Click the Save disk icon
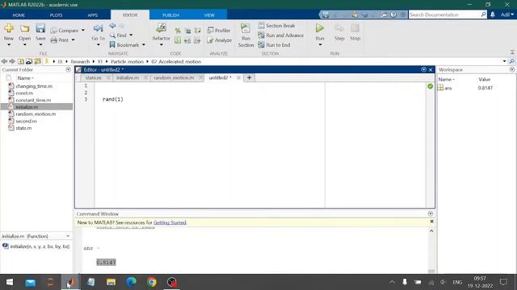The width and height of the screenshot is (517, 290). (40, 29)
